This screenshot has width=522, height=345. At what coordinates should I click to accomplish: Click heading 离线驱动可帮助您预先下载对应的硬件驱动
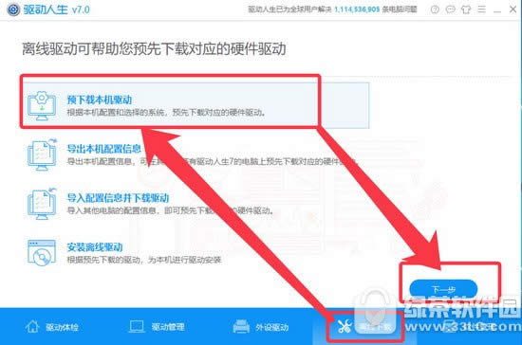(x=154, y=49)
